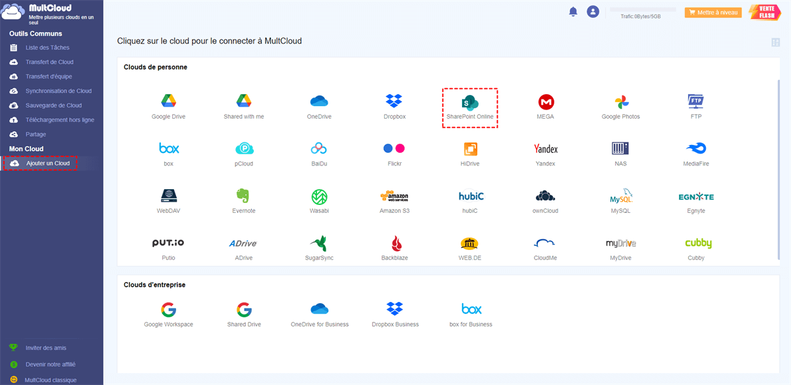Choose Egnyte cloud
791x385 pixels.
click(x=696, y=202)
